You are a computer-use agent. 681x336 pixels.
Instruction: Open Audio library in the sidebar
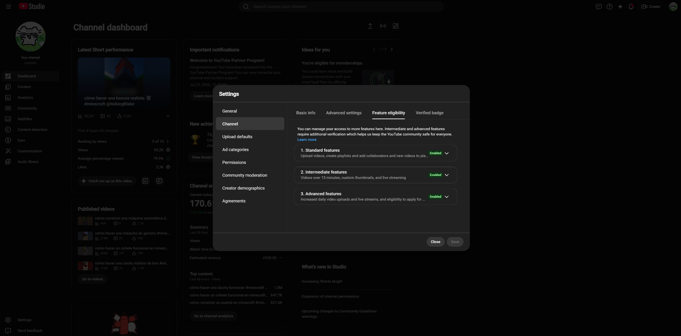tap(30, 162)
